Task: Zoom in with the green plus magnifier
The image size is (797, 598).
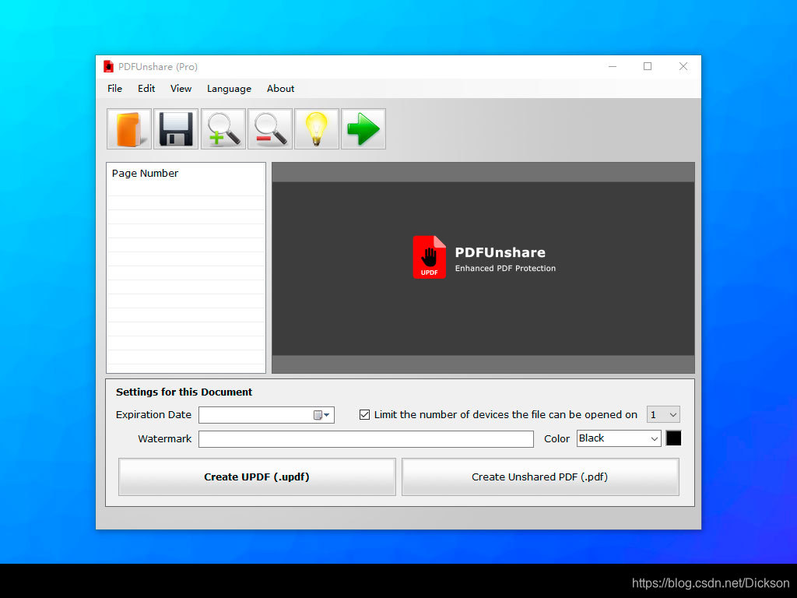Action: [x=223, y=129]
